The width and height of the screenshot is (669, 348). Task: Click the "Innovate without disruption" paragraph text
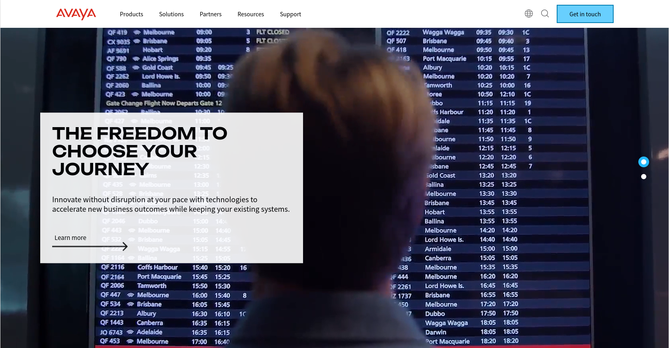[171, 204]
